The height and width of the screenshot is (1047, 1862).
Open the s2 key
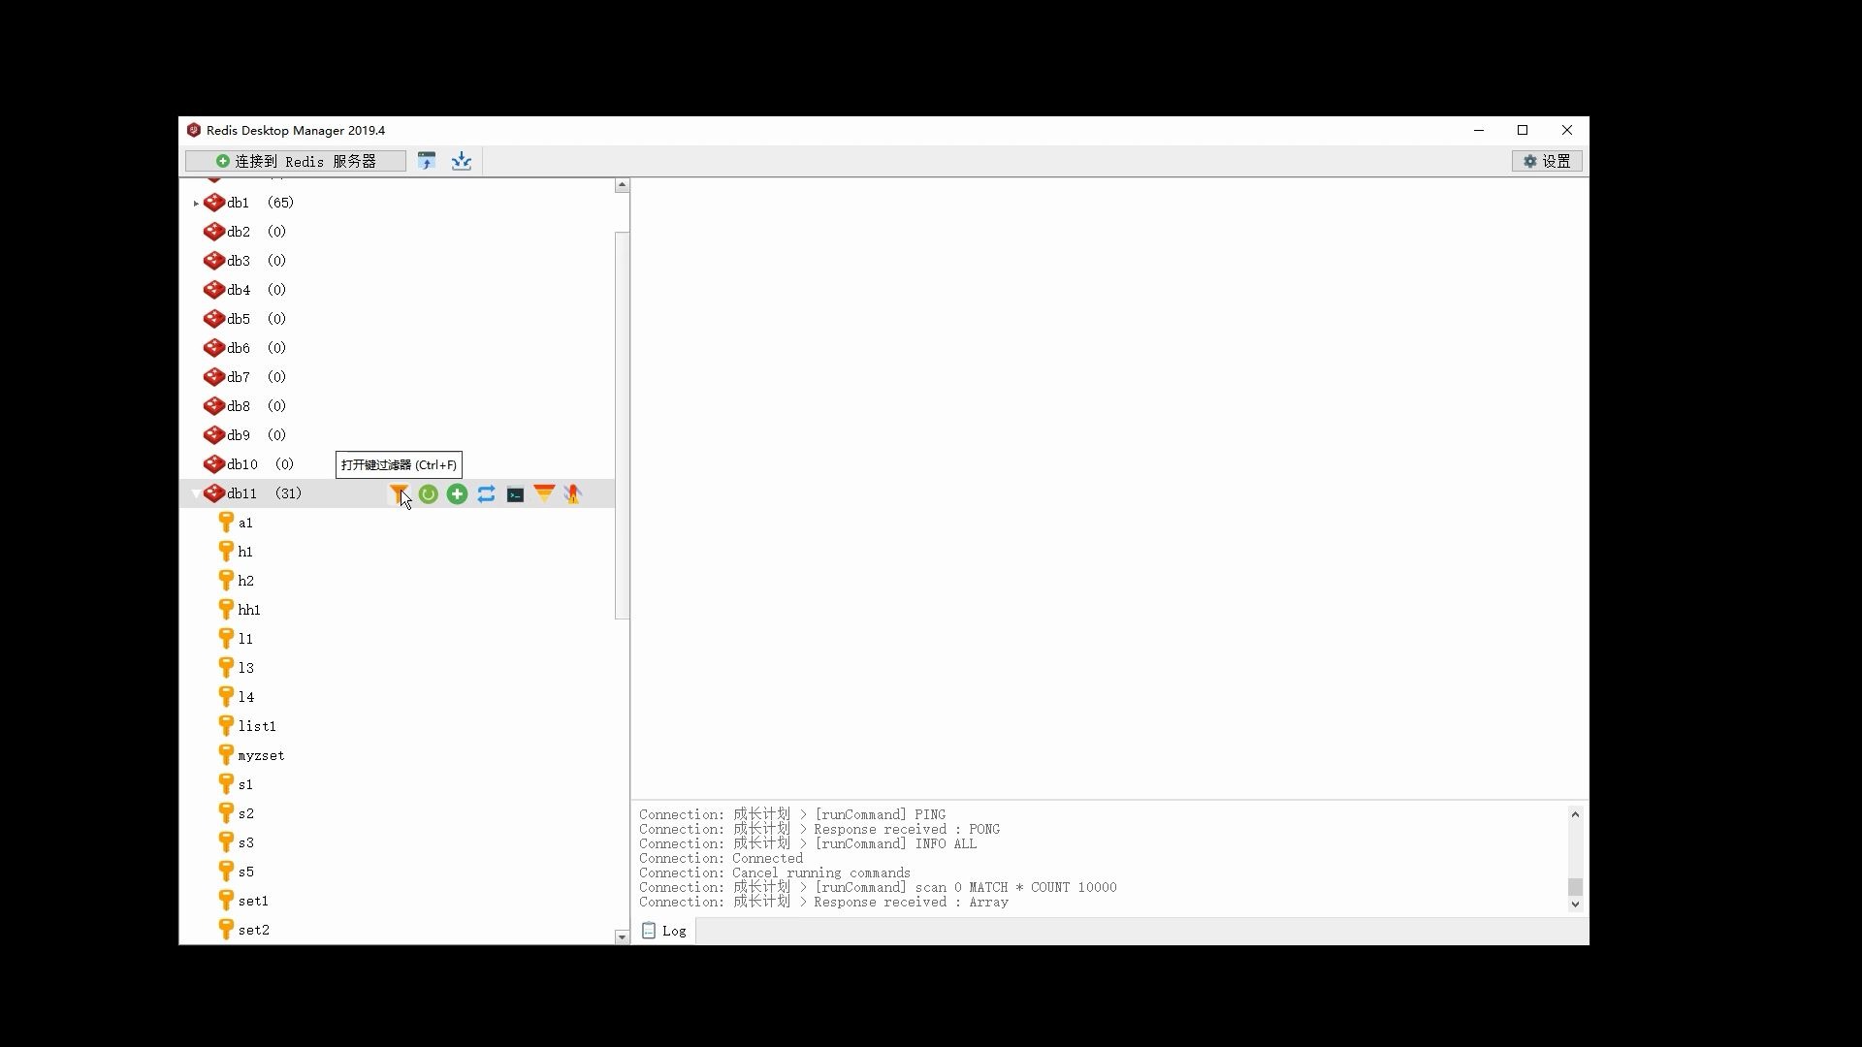pos(246,813)
